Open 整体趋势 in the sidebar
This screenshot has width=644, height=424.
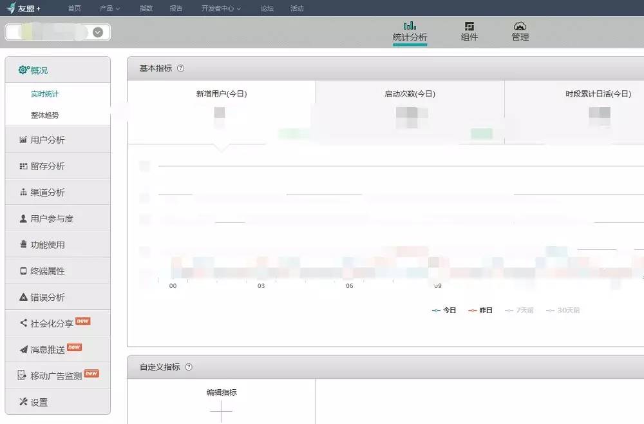pyautogui.click(x=45, y=115)
